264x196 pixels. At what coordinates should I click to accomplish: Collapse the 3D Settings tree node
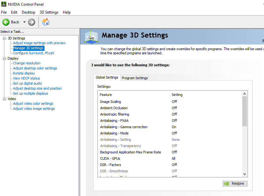[4, 38]
